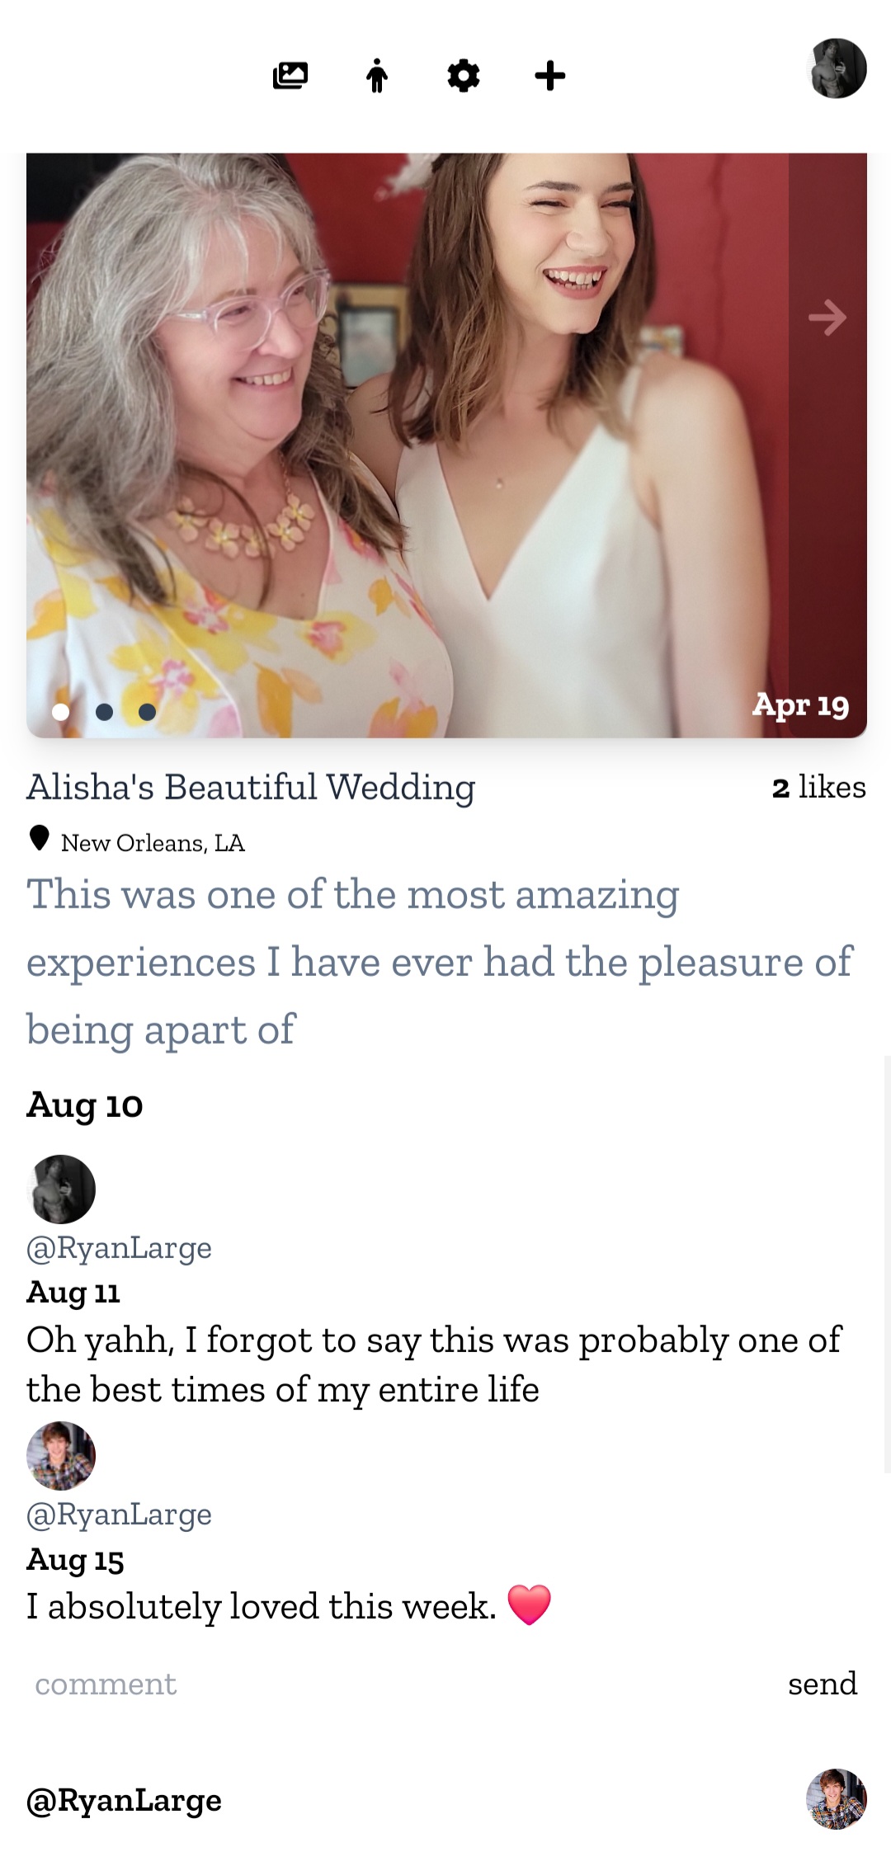Screen dimensions: 891x1866
Task: Select the second carousel dot
Action: 104,712
